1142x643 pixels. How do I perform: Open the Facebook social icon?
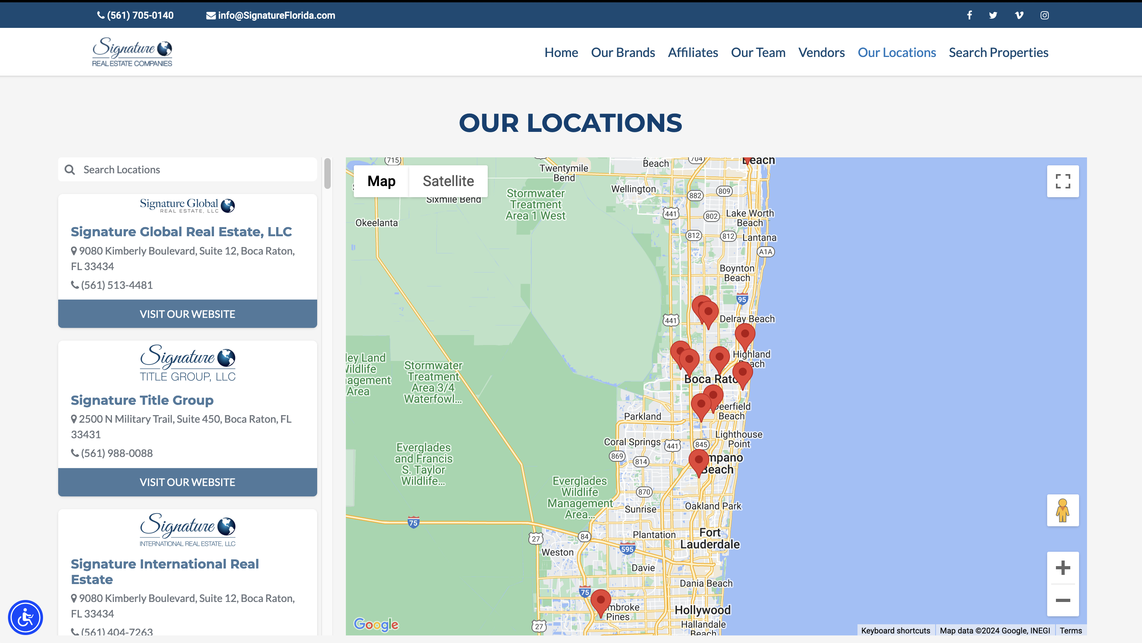point(969,15)
